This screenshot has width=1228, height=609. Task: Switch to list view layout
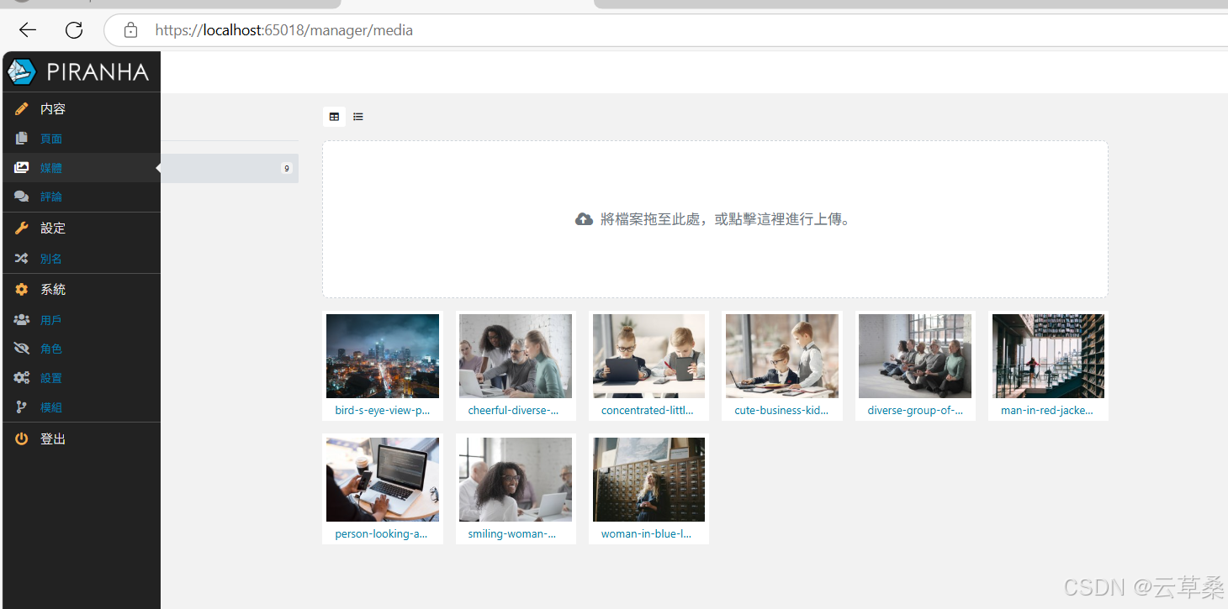click(x=358, y=117)
